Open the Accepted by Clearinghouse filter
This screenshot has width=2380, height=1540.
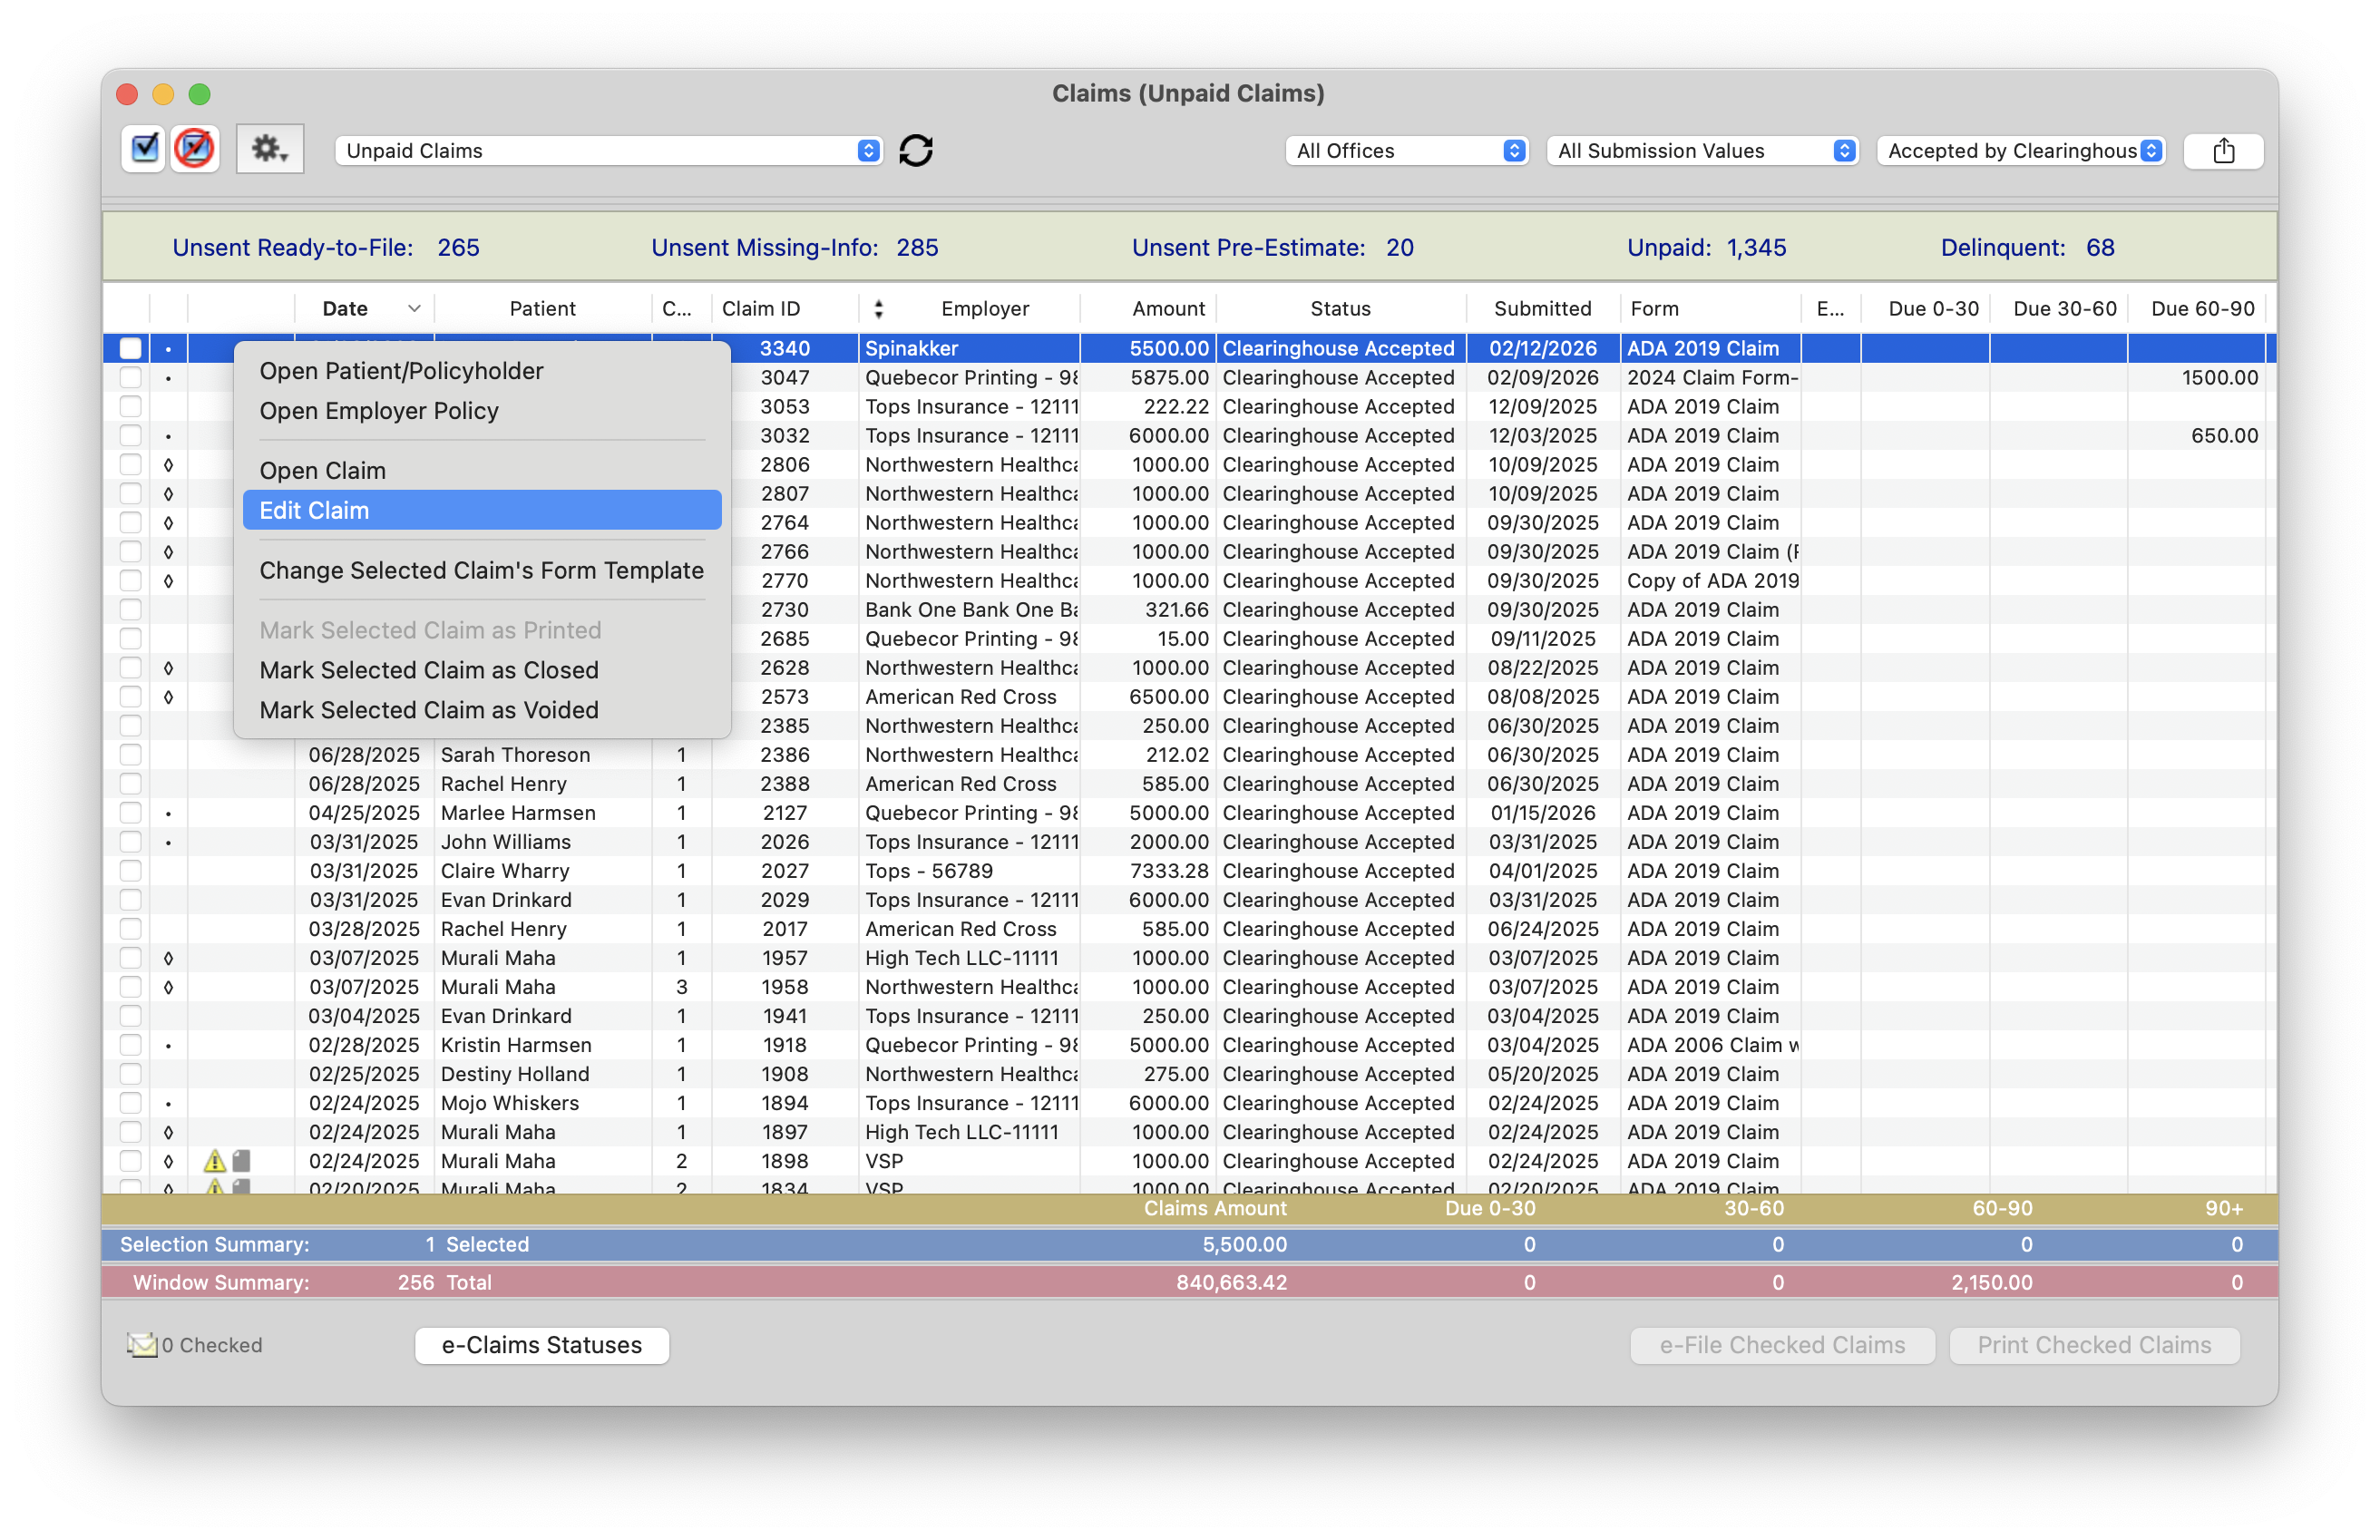click(2022, 151)
